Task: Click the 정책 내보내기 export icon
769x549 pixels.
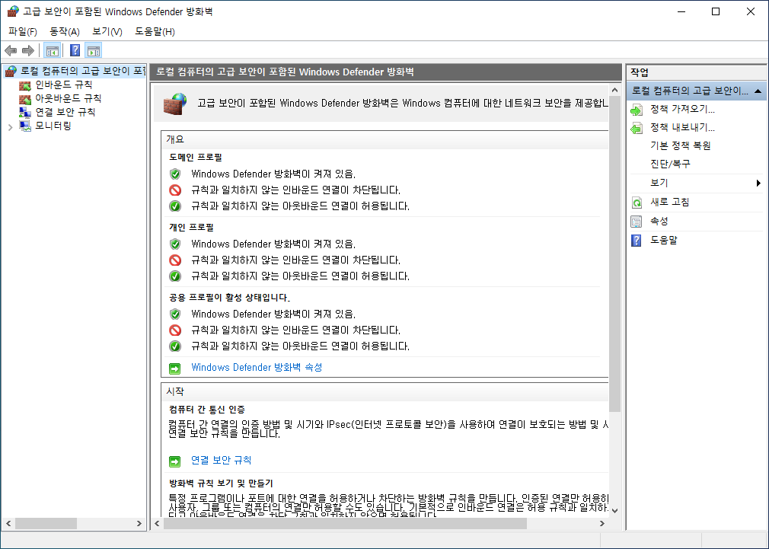Action: [636, 129]
